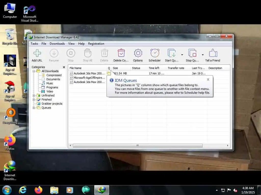
Task: Open the Microsoft Visual Studio desktop shortcut
Action: point(30,14)
